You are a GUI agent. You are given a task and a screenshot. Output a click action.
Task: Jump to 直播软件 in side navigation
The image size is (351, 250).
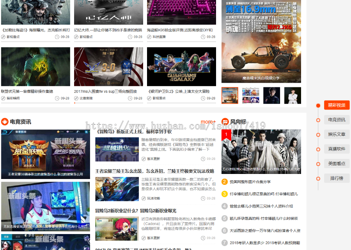(x=337, y=149)
